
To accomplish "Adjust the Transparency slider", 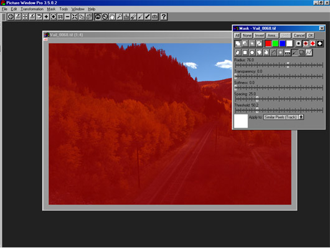I will (x=279, y=76).
